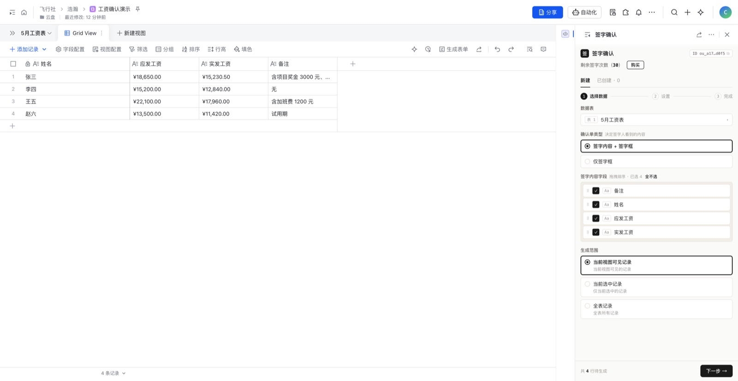Click the 下一步 button

pos(716,371)
